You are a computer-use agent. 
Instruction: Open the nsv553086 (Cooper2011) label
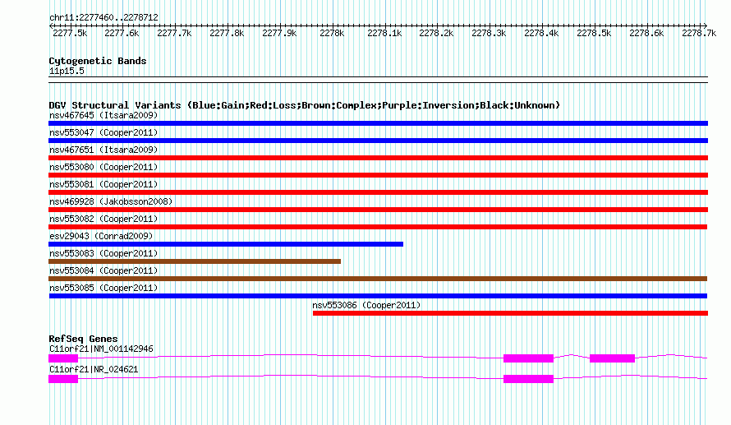click(366, 305)
